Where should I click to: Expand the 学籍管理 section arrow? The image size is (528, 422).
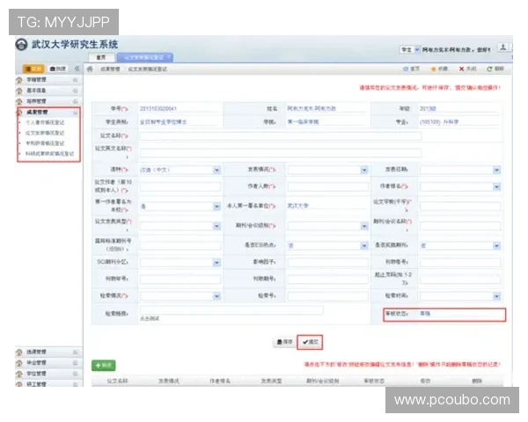(x=75, y=80)
